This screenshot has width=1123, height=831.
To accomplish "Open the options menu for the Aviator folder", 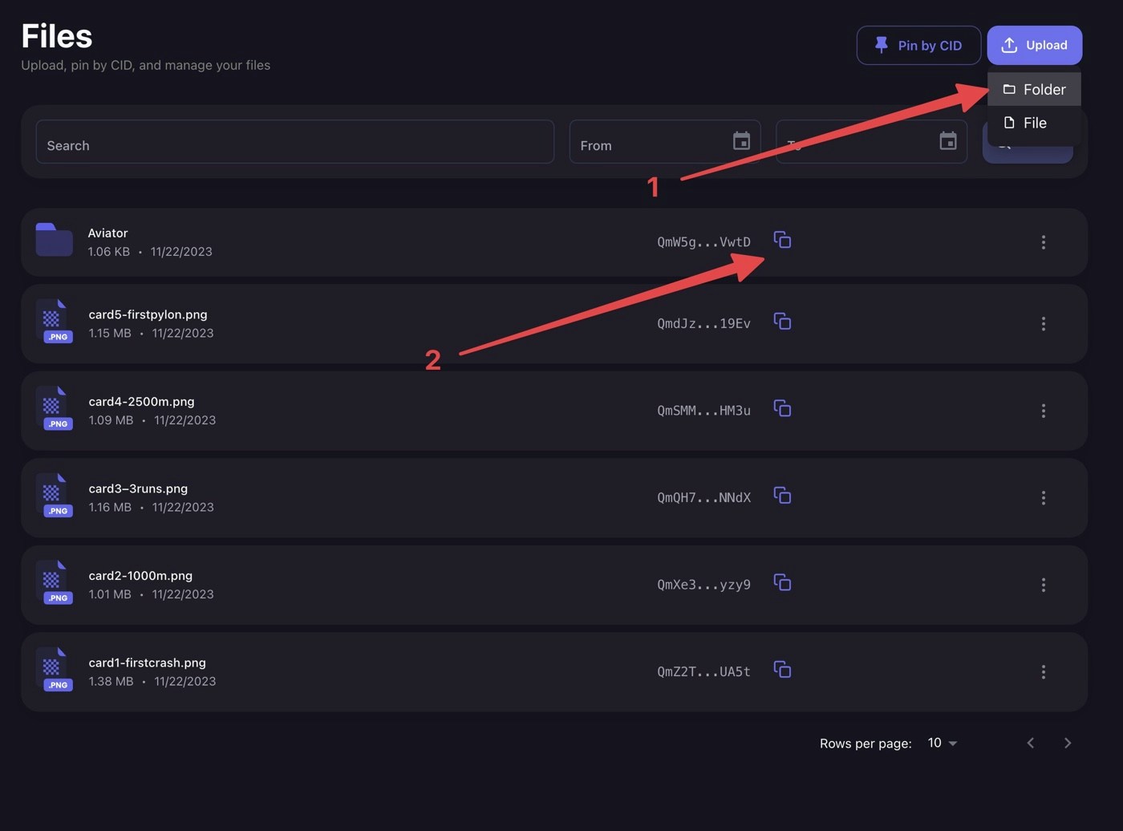I will pos(1044,241).
